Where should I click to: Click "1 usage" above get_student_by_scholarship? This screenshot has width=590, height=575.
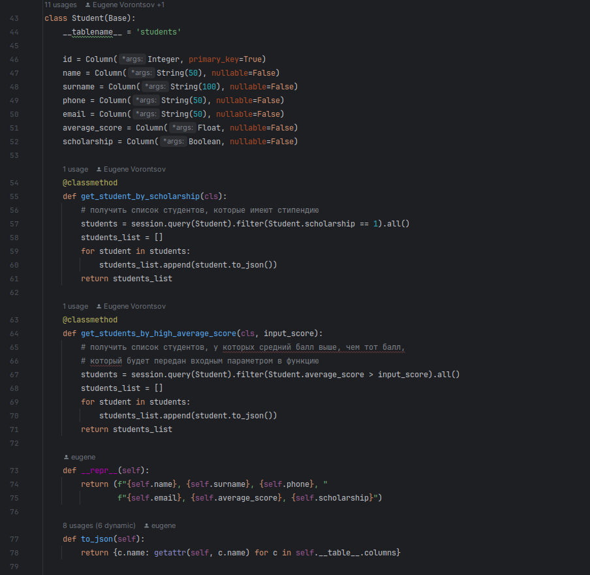tap(75, 168)
